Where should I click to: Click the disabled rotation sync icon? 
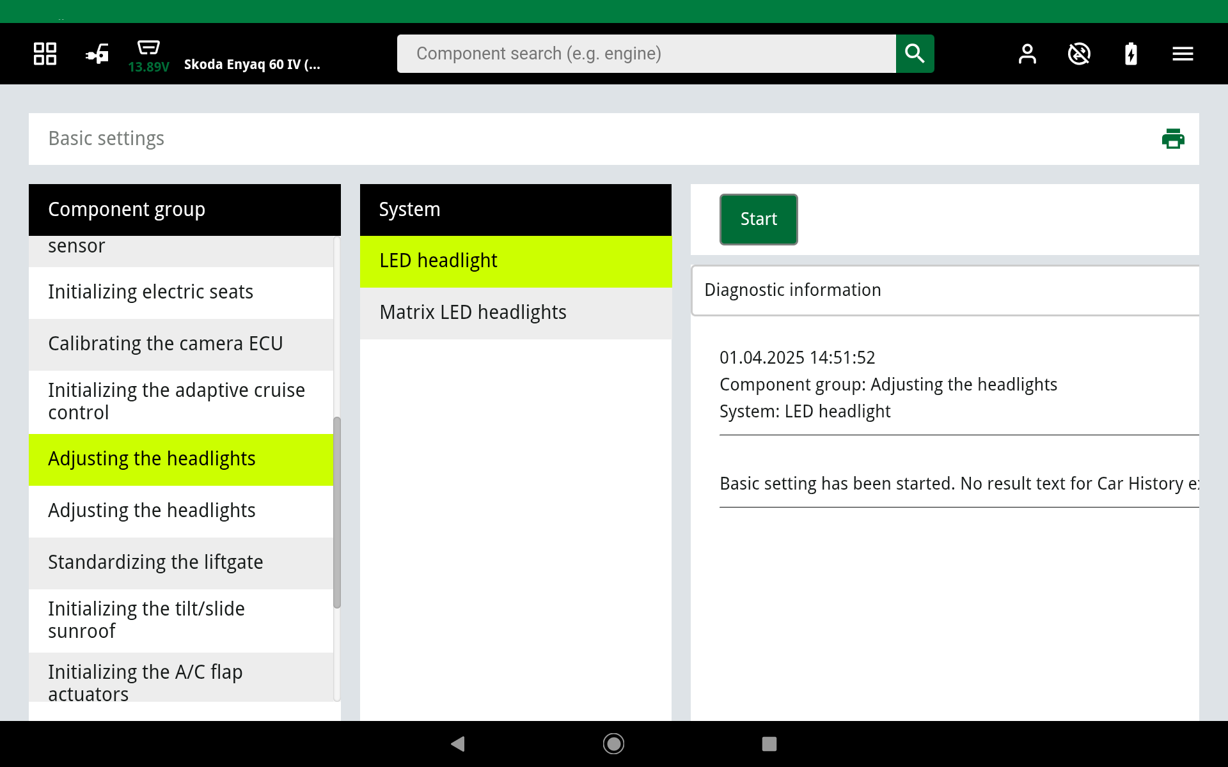coord(1079,54)
